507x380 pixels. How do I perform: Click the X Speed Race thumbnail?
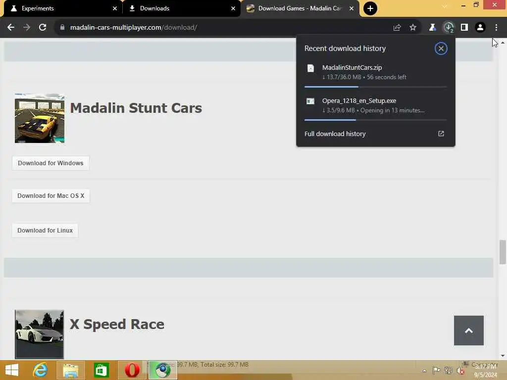[x=40, y=334]
